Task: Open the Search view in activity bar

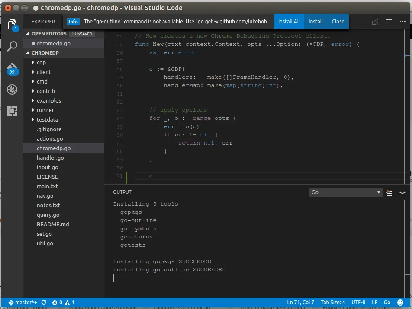Action: [x=13, y=46]
